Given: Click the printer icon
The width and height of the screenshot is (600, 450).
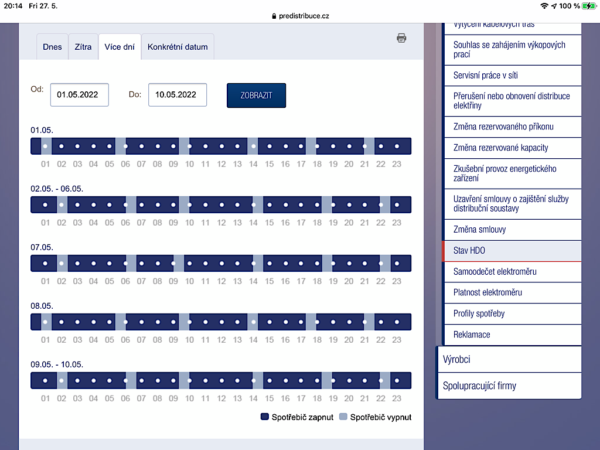Looking at the screenshot, I should tap(401, 38).
